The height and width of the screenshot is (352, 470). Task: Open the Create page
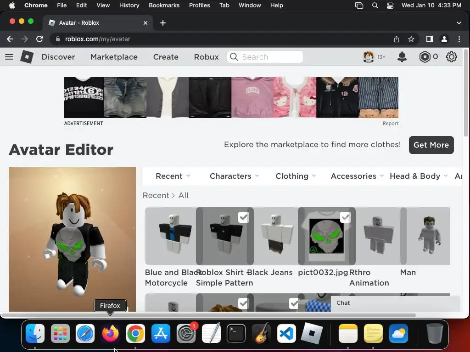tap(166, 57)
